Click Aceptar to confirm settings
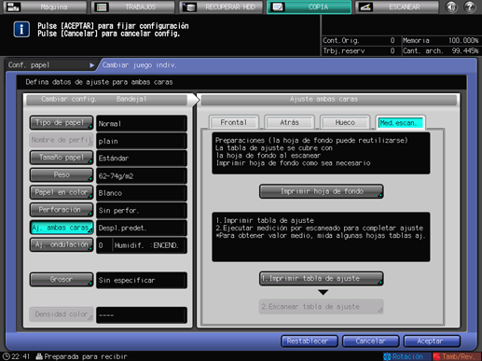This screenshot has height=361, width=482. [432, 341]
